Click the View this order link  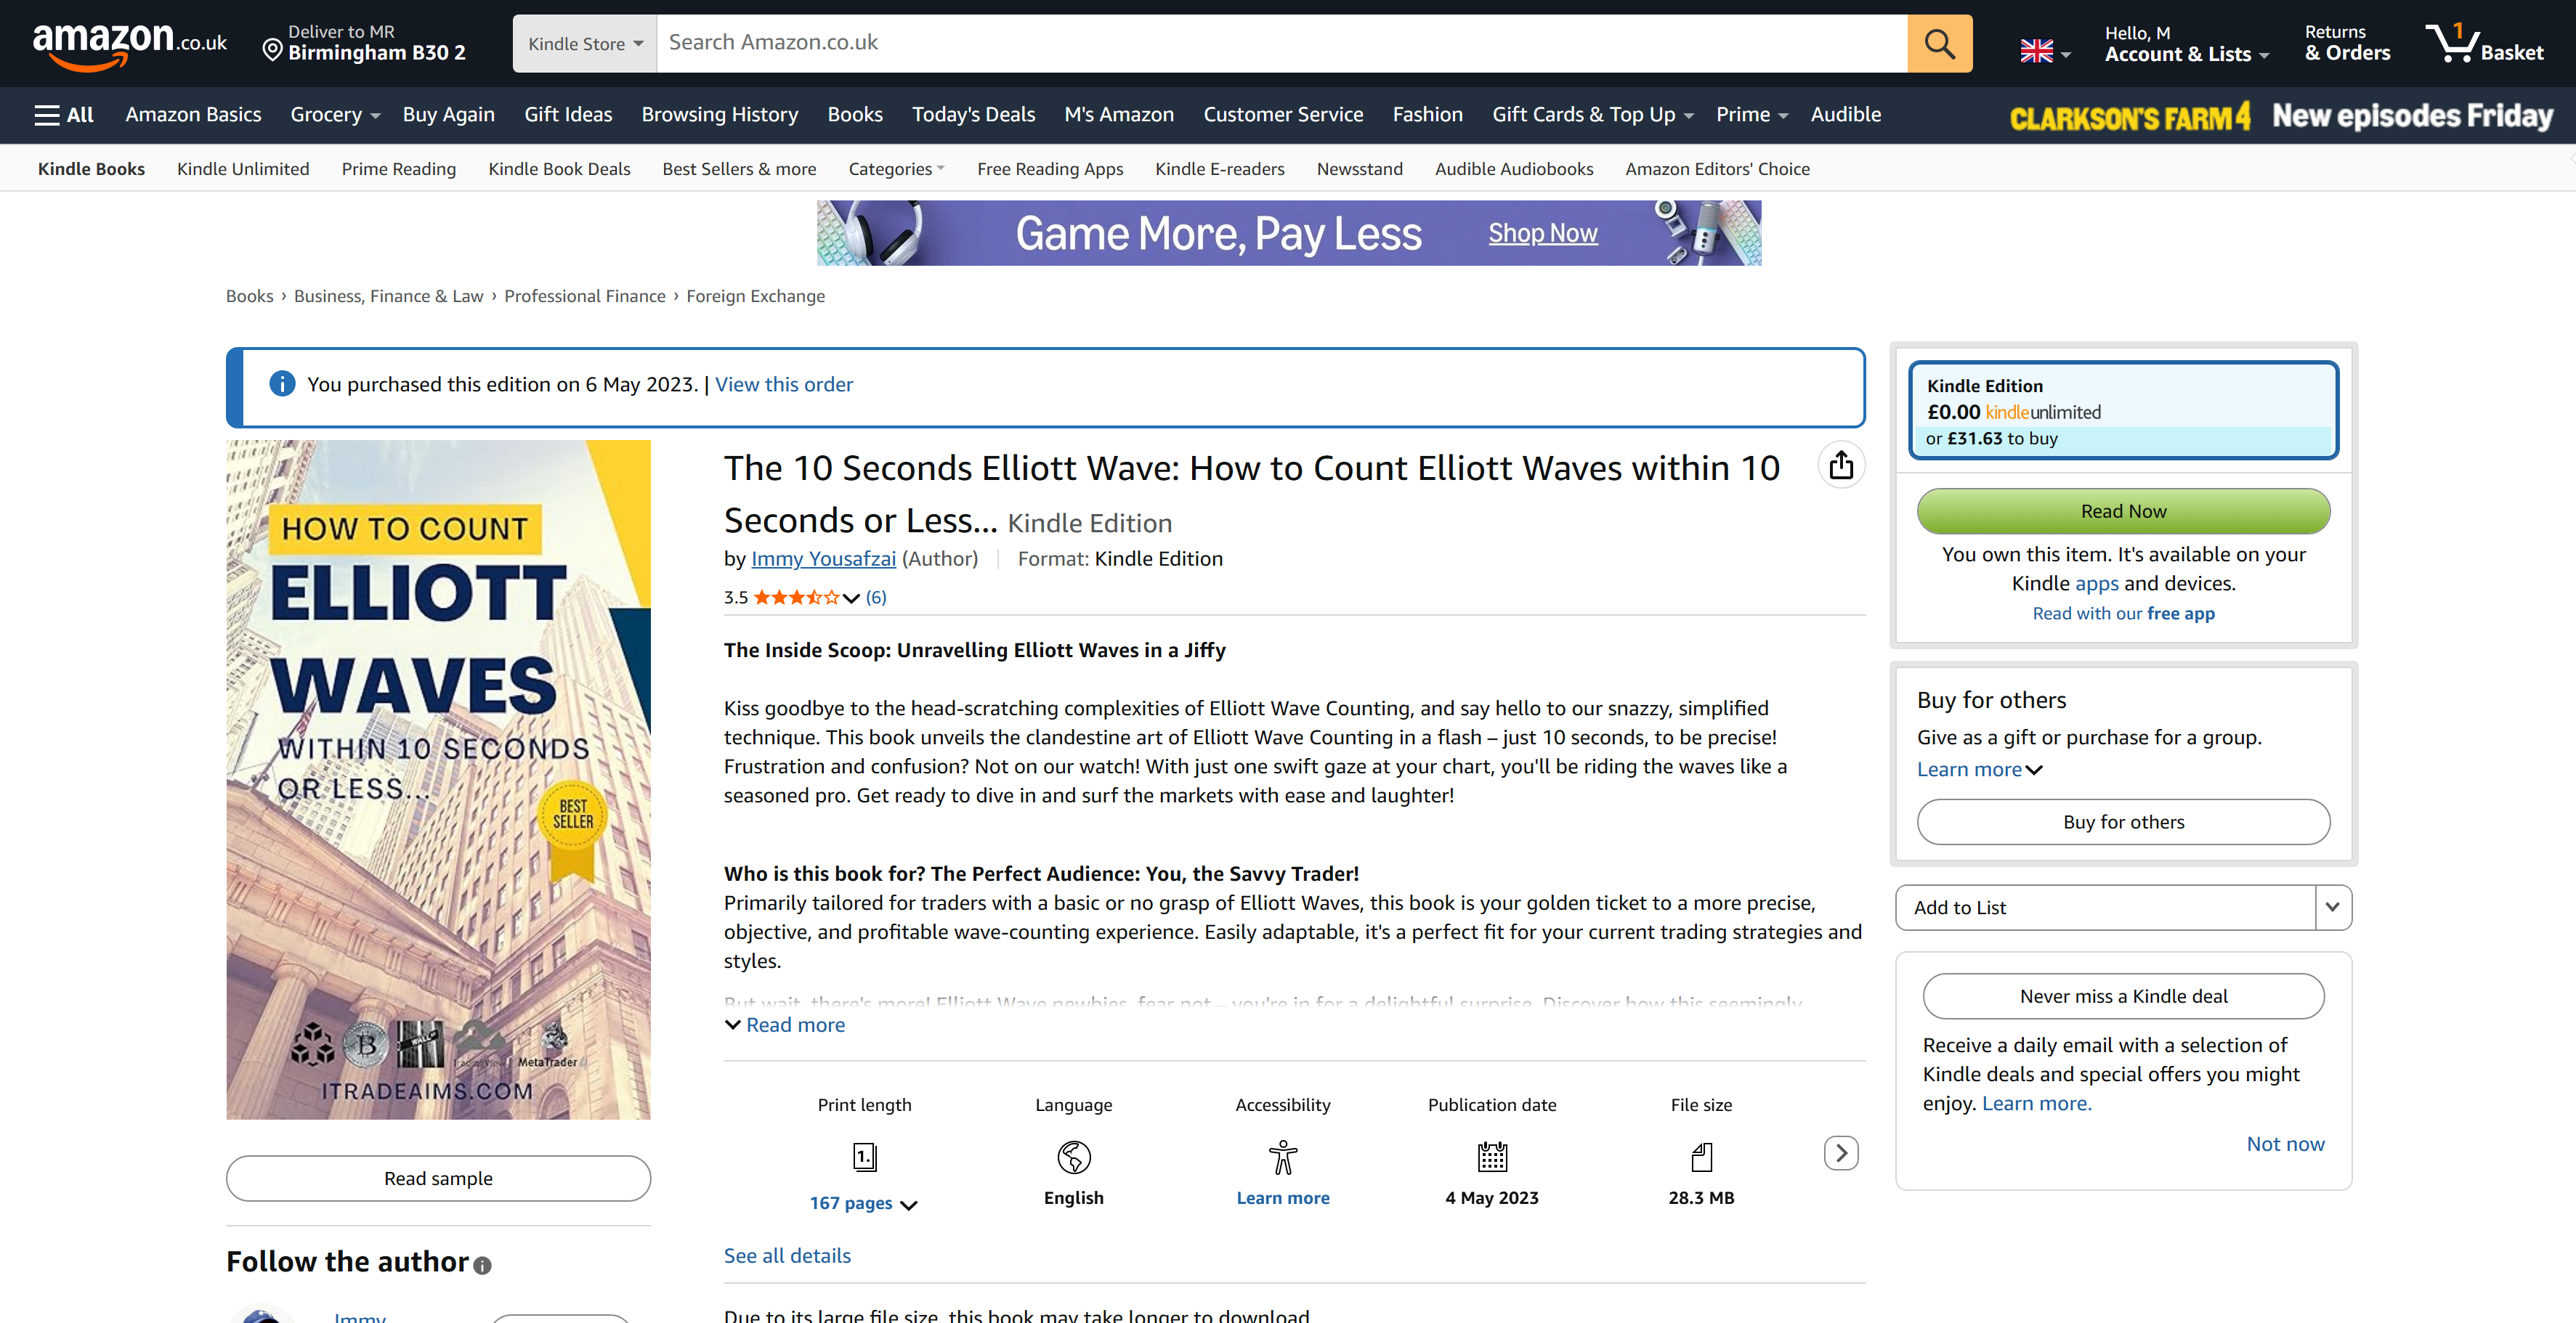click(x=784, y=385)
